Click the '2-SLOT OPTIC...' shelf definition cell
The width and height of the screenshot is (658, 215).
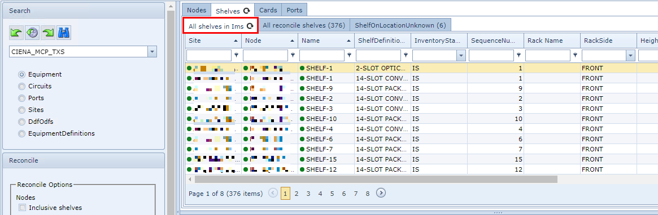click(383, 68)
